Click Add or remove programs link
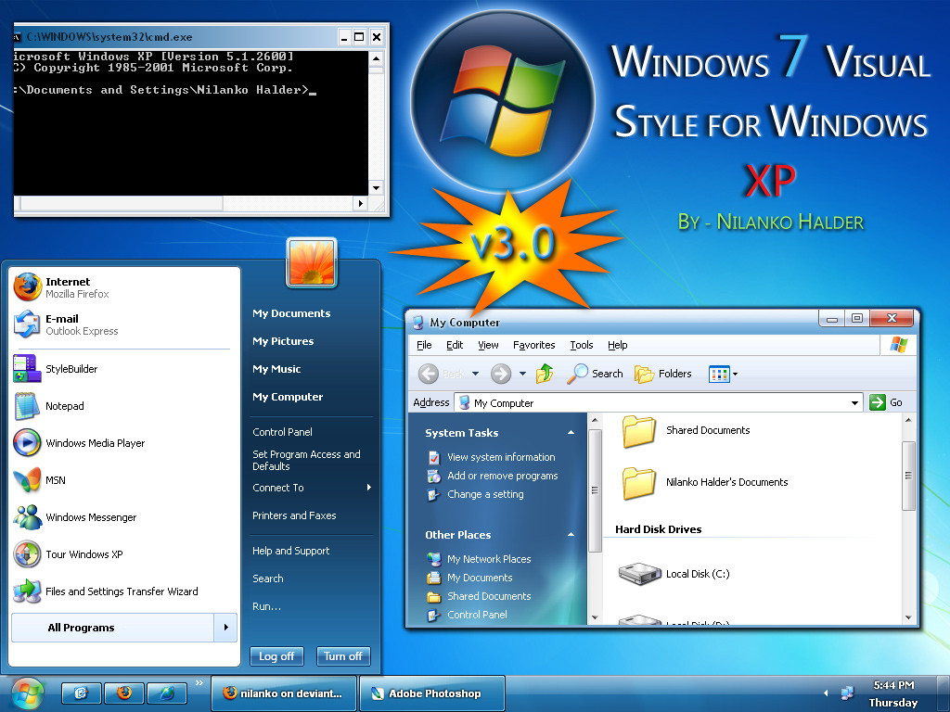The image size is (950, 712). 502,476
